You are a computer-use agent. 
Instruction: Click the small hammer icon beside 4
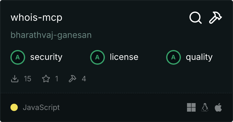[72, 79]
